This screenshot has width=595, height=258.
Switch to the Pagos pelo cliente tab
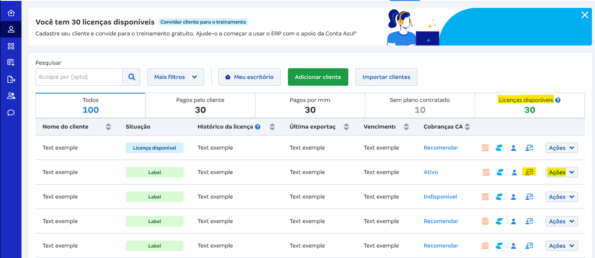point(200,105)
